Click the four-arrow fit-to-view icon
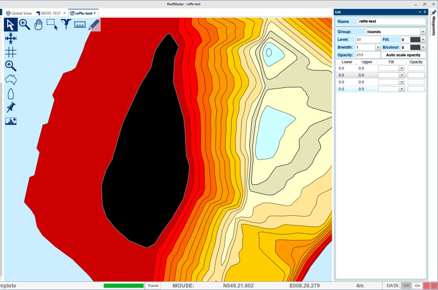Screen dimensions: 438x290 pyautogui.click(x=11, y=38)
